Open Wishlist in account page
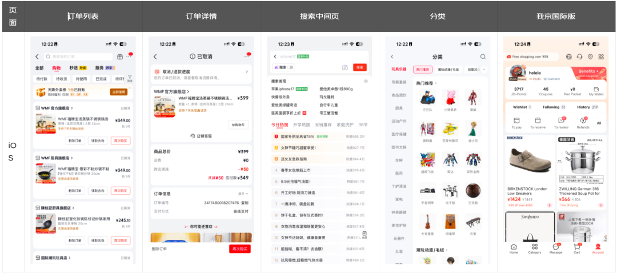The image size is (617, 273). coord(522,107)
